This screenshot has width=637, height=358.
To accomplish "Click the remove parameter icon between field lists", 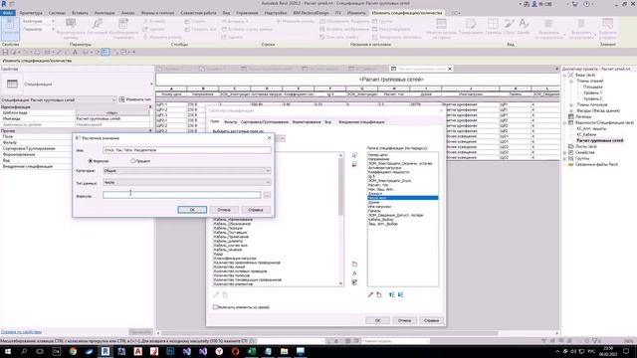I will [x=354, y=164].
